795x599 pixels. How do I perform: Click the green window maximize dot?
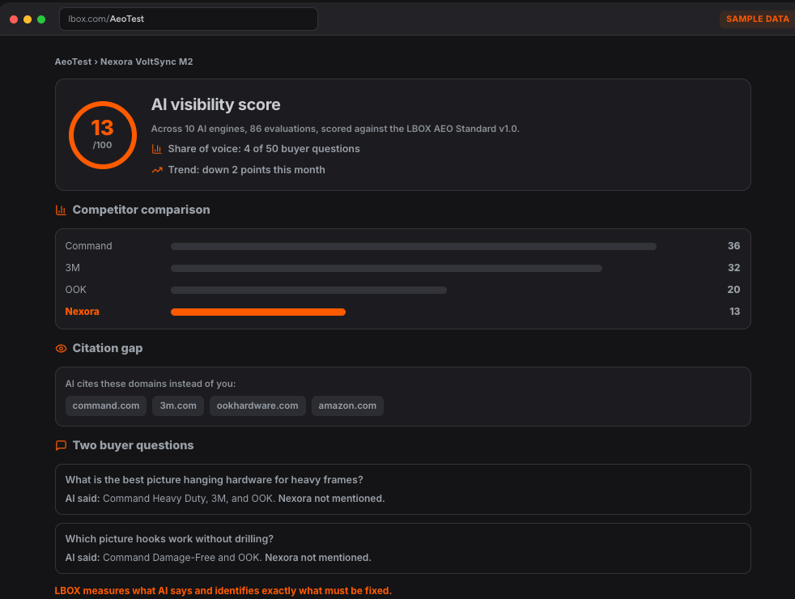pyautogui.click(x=41, y=19)
